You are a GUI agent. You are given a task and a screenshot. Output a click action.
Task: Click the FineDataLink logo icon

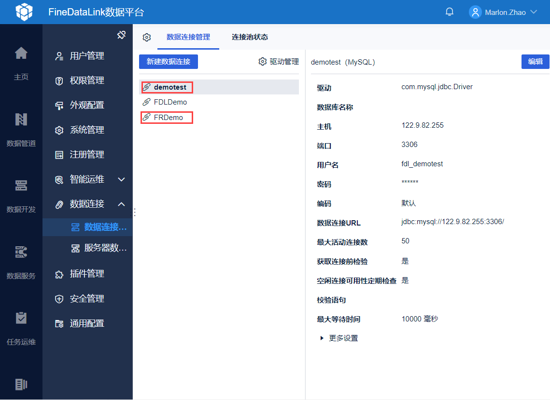coord(24,12)
